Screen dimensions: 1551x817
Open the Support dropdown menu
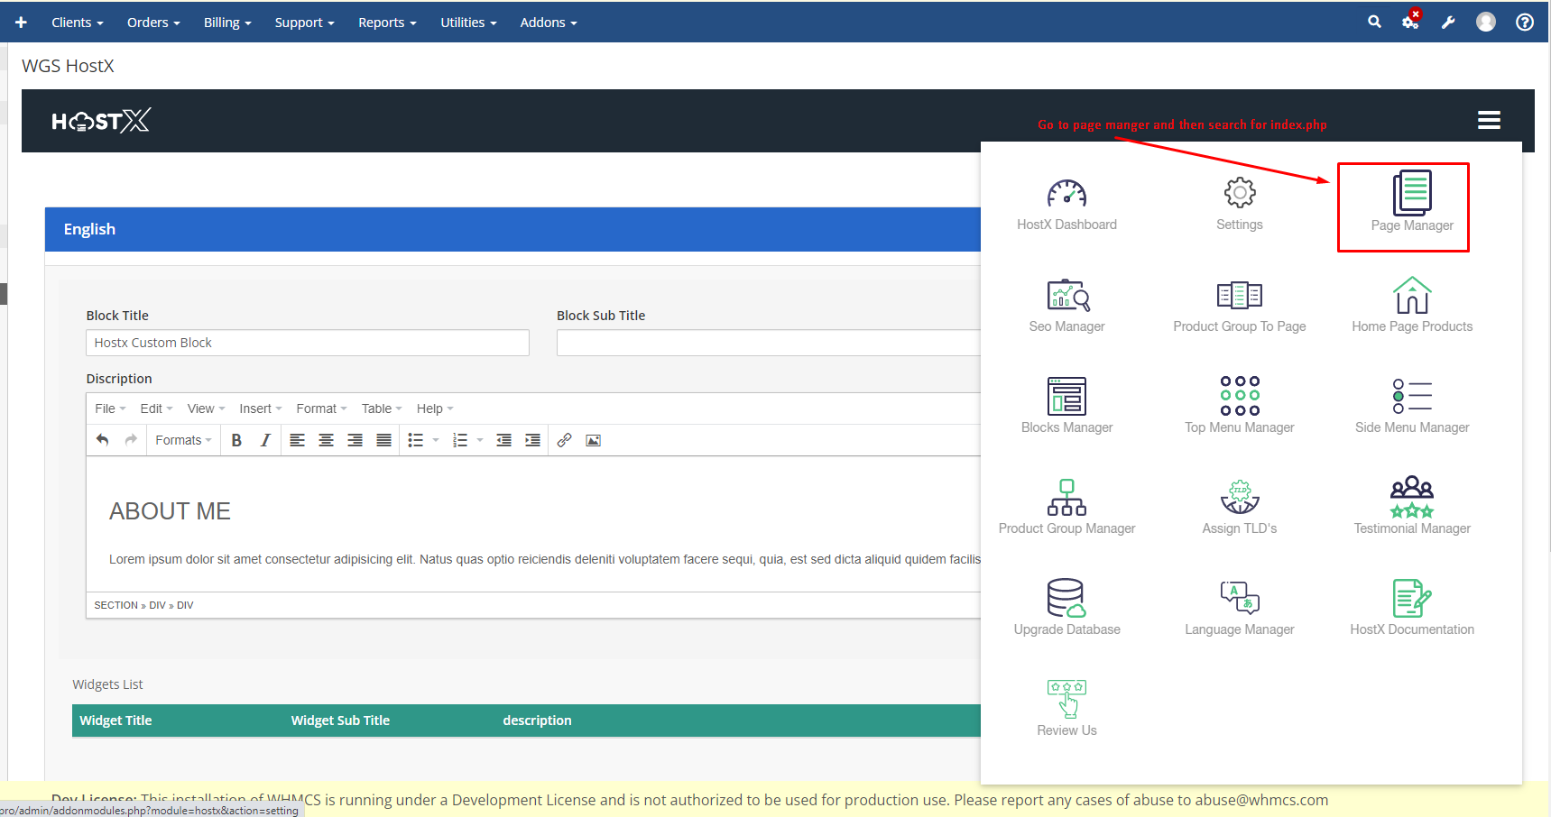tap(304, 23)
